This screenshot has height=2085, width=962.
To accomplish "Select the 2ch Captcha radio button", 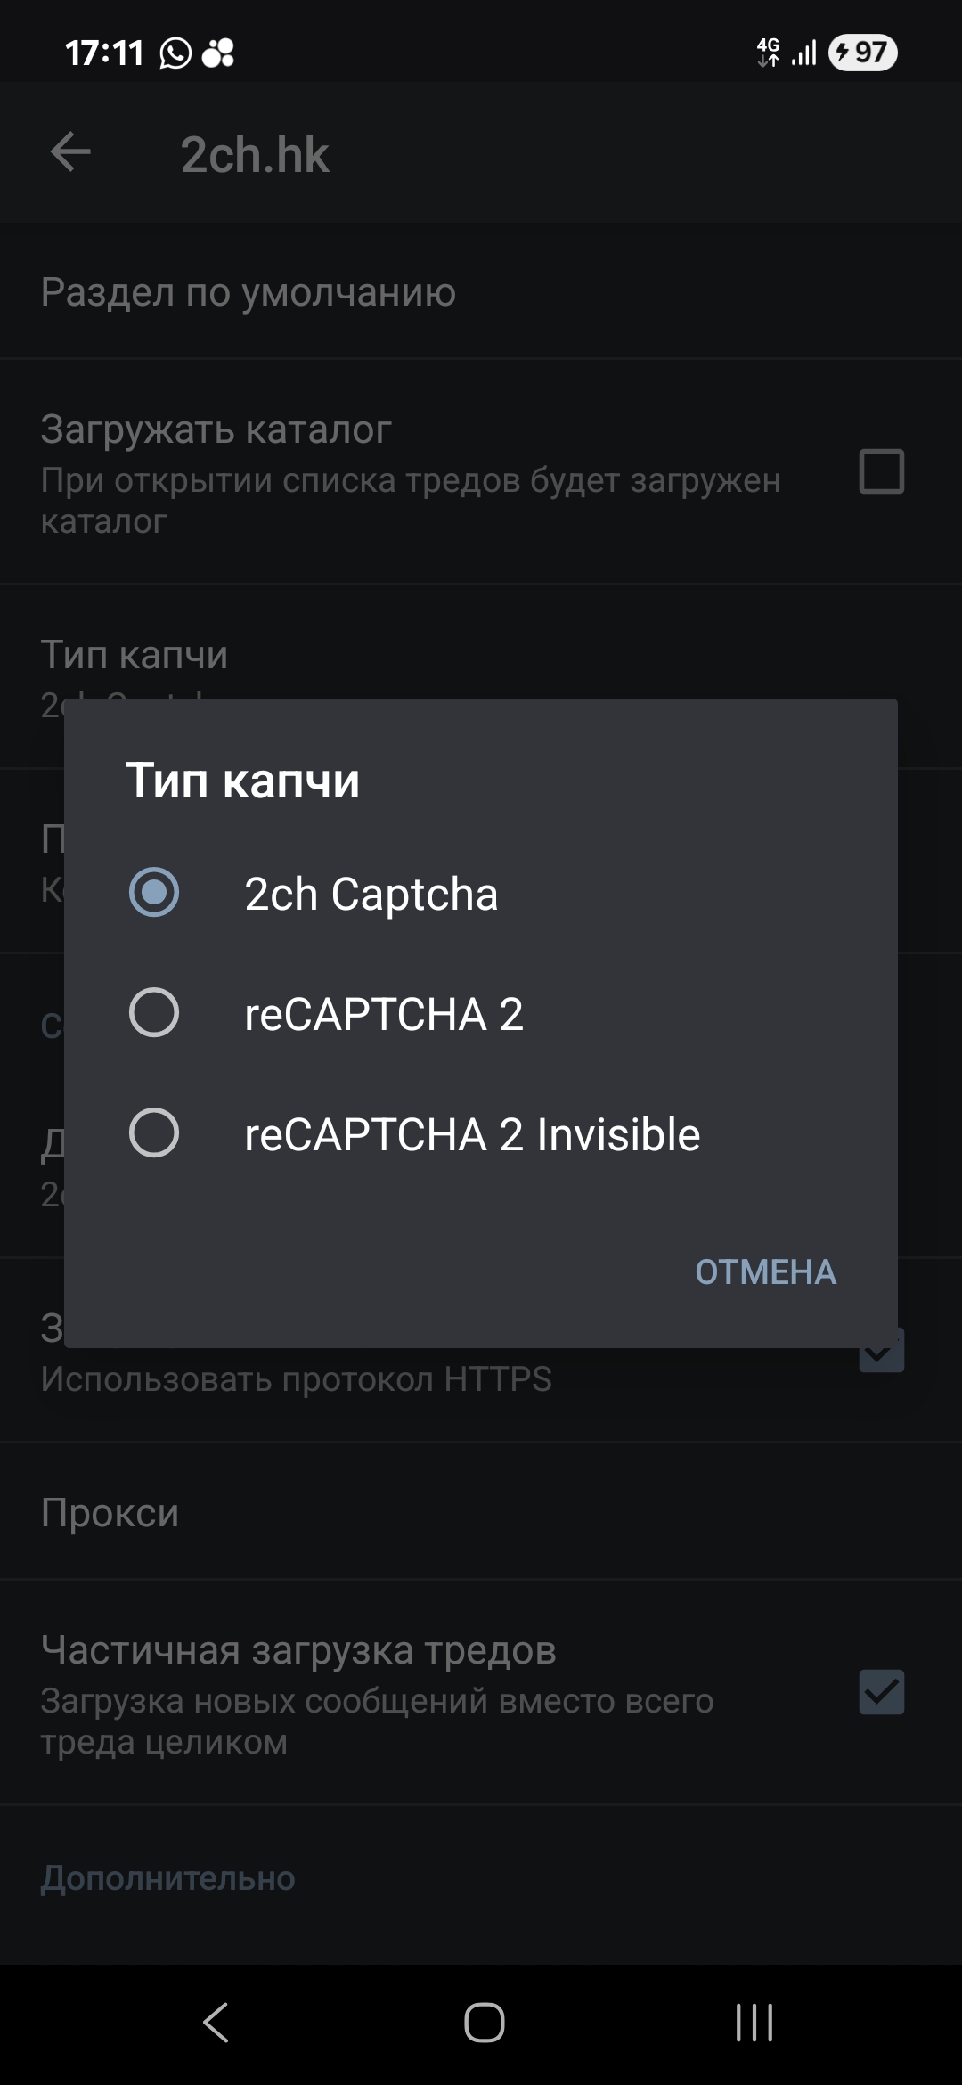I will (x=154, y=893).
